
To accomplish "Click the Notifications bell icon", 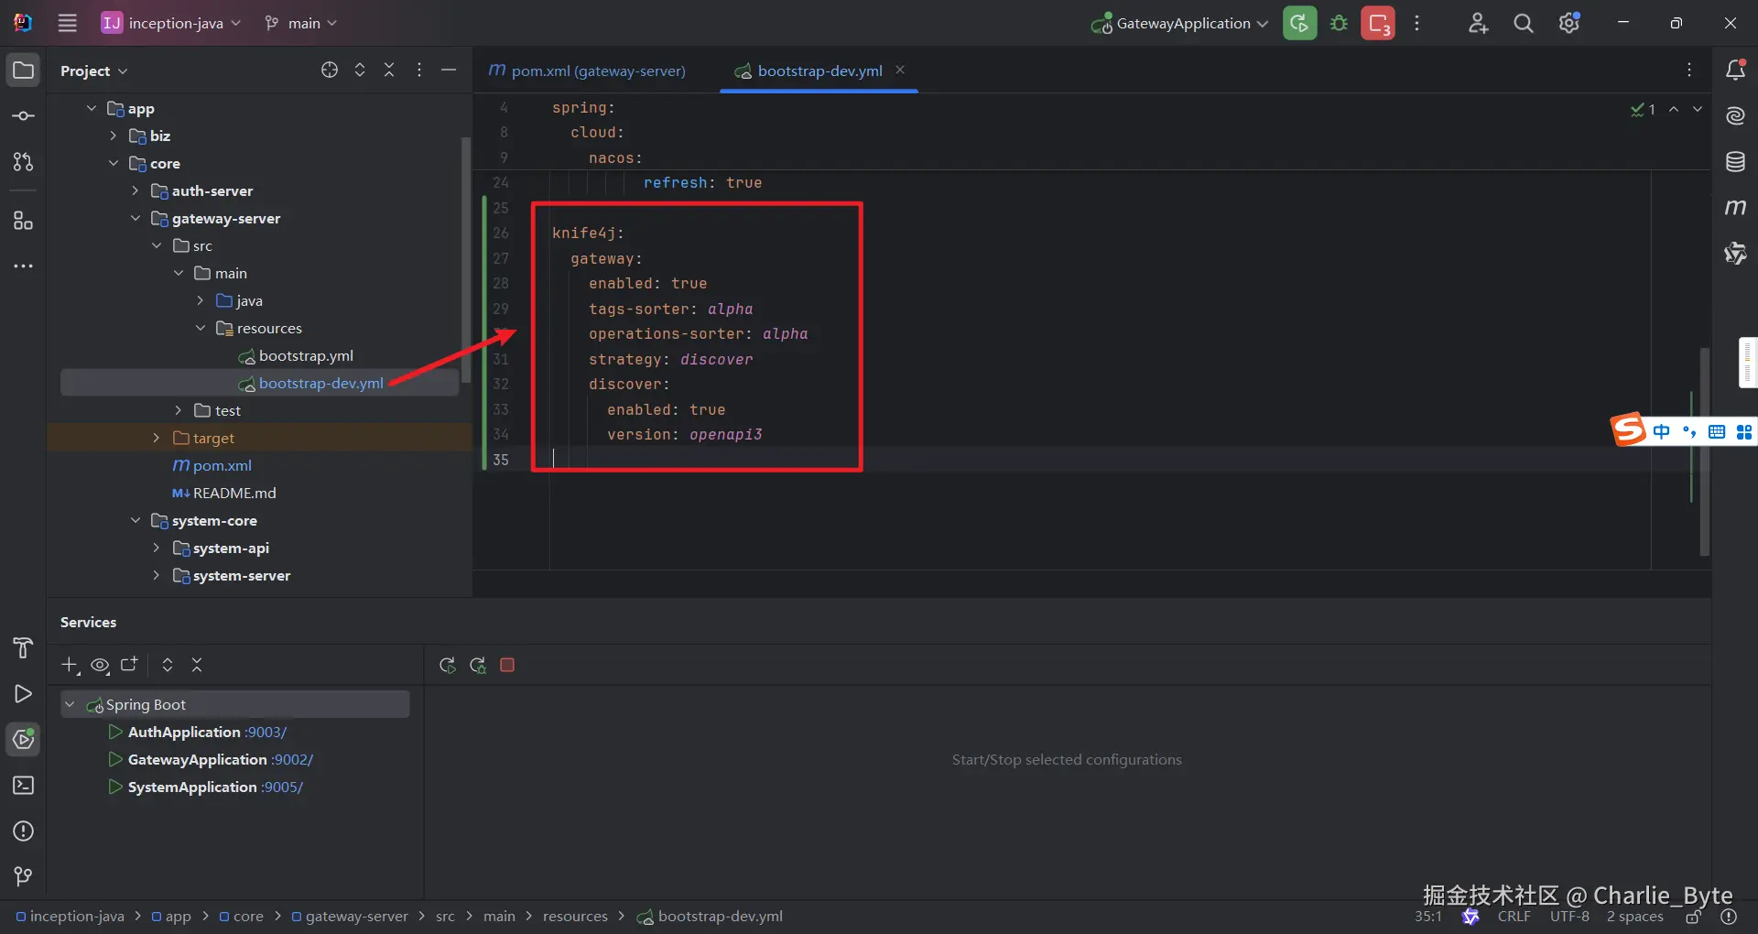I will pyautogui.click(x=1735, y=71).
